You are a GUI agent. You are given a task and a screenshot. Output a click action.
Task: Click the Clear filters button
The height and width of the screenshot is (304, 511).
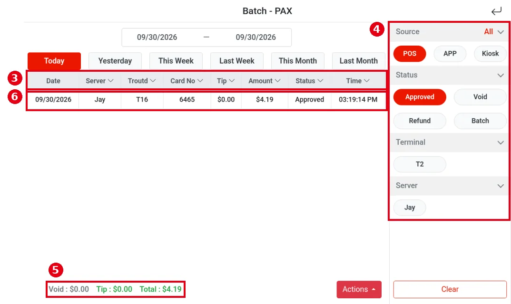[x=450, y=289]
